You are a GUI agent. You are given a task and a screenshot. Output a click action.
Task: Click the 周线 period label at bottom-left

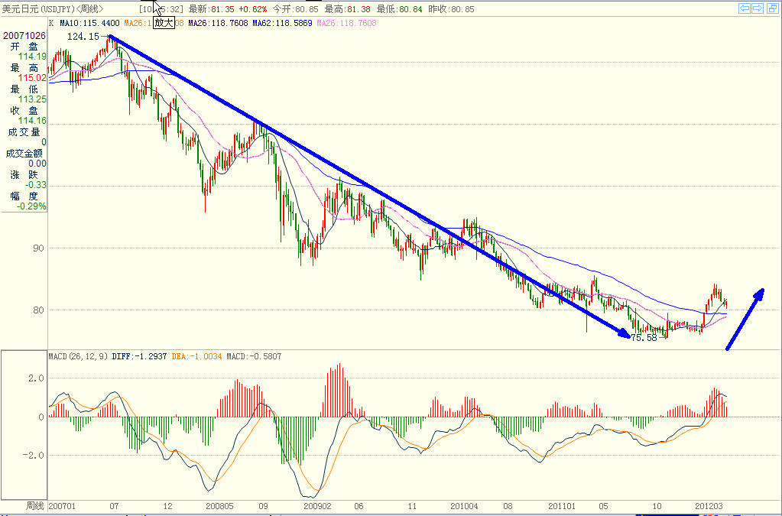click(x=35, y=507)
